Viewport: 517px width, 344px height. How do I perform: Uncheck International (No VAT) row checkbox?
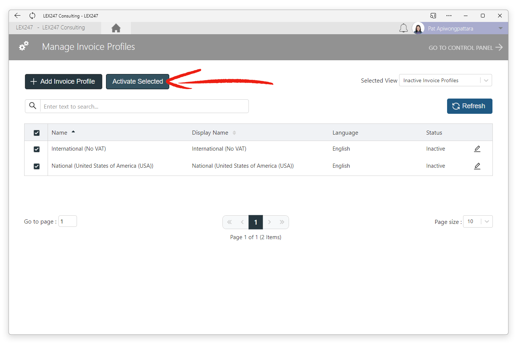pos(36,149)
